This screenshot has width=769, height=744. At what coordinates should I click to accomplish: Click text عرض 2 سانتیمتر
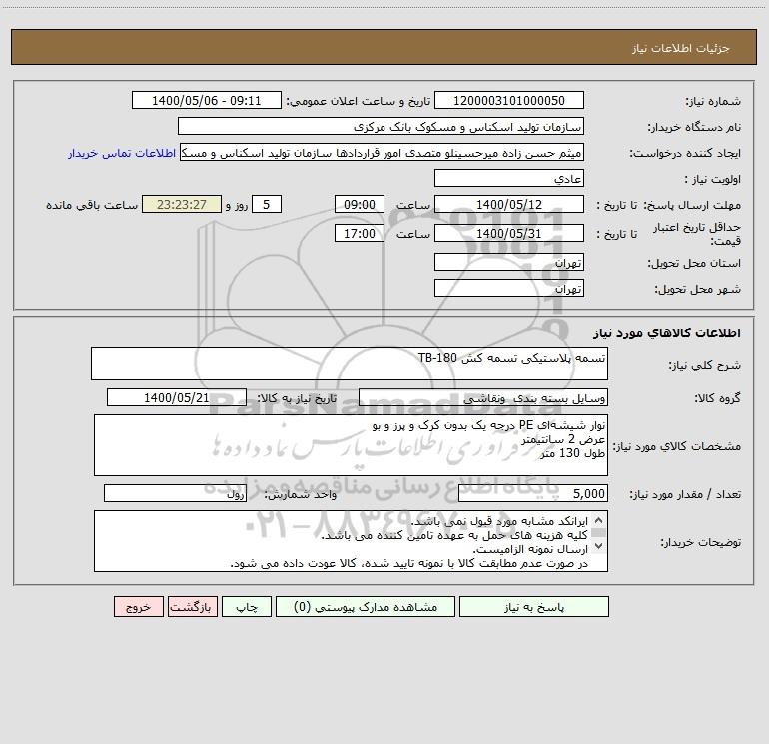click(x=563, y=440)
